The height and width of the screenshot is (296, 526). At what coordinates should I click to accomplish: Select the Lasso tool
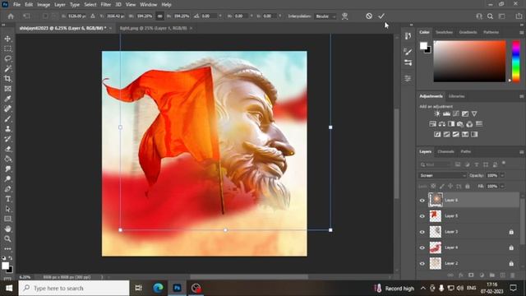(7, 58)
